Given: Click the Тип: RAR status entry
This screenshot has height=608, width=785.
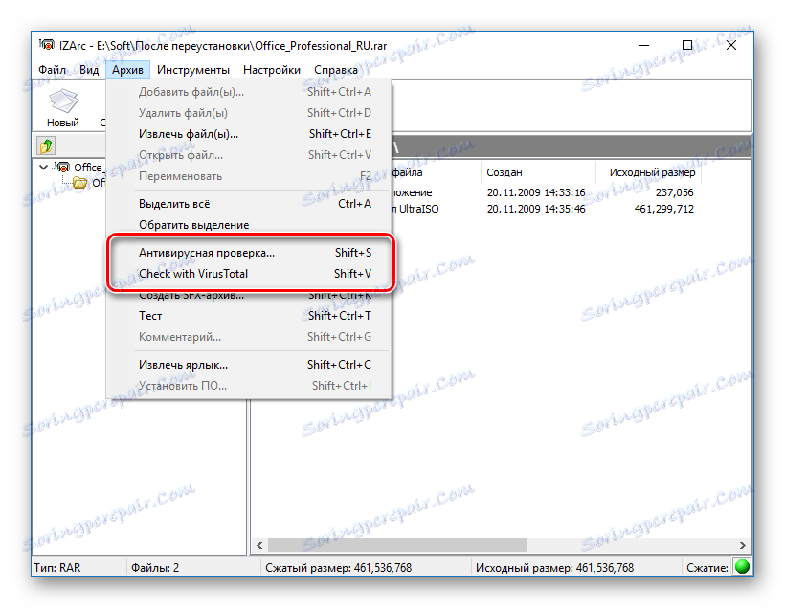Looking at the screenshot, I should [57, 568].
